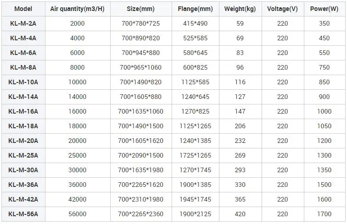Image resolution: width=347 pixels, height=224 pixels.
Task: Click the KL-M-8A model row label
Action: 23,67
